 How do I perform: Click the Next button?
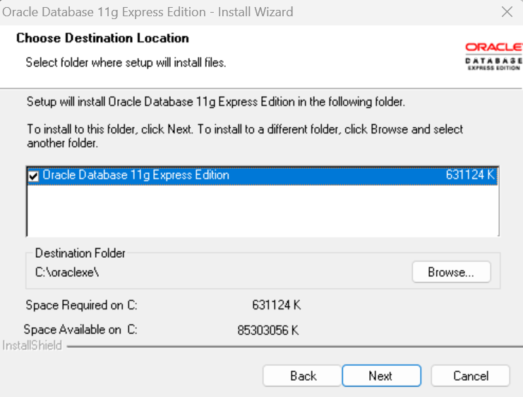click(382, 376)
